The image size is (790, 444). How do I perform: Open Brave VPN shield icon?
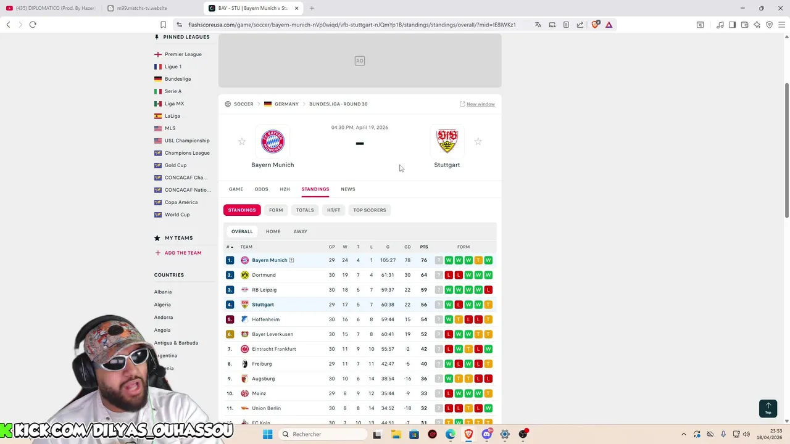pyautogui.click(x=770, y=25)
